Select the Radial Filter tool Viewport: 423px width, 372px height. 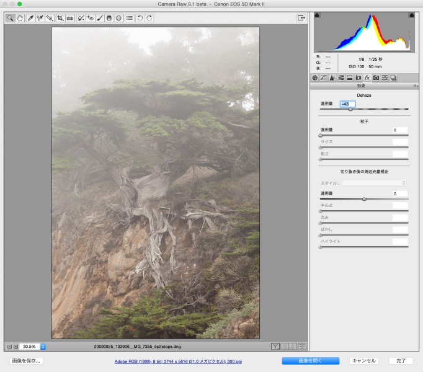point(118,18)
